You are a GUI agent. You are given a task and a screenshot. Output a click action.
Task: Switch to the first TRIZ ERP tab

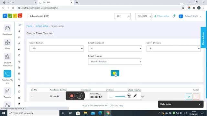[18, 3]
